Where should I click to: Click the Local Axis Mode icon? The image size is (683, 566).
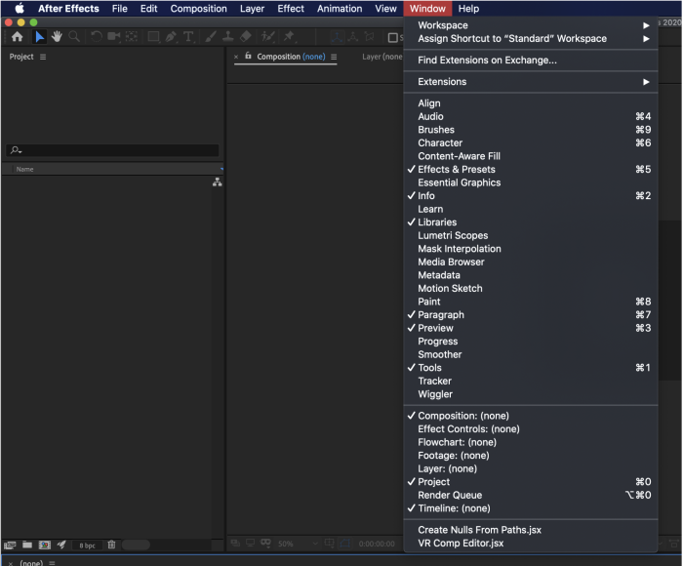(336, 37)
